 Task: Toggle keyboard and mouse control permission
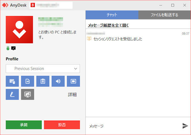click(x=12, y=81)
